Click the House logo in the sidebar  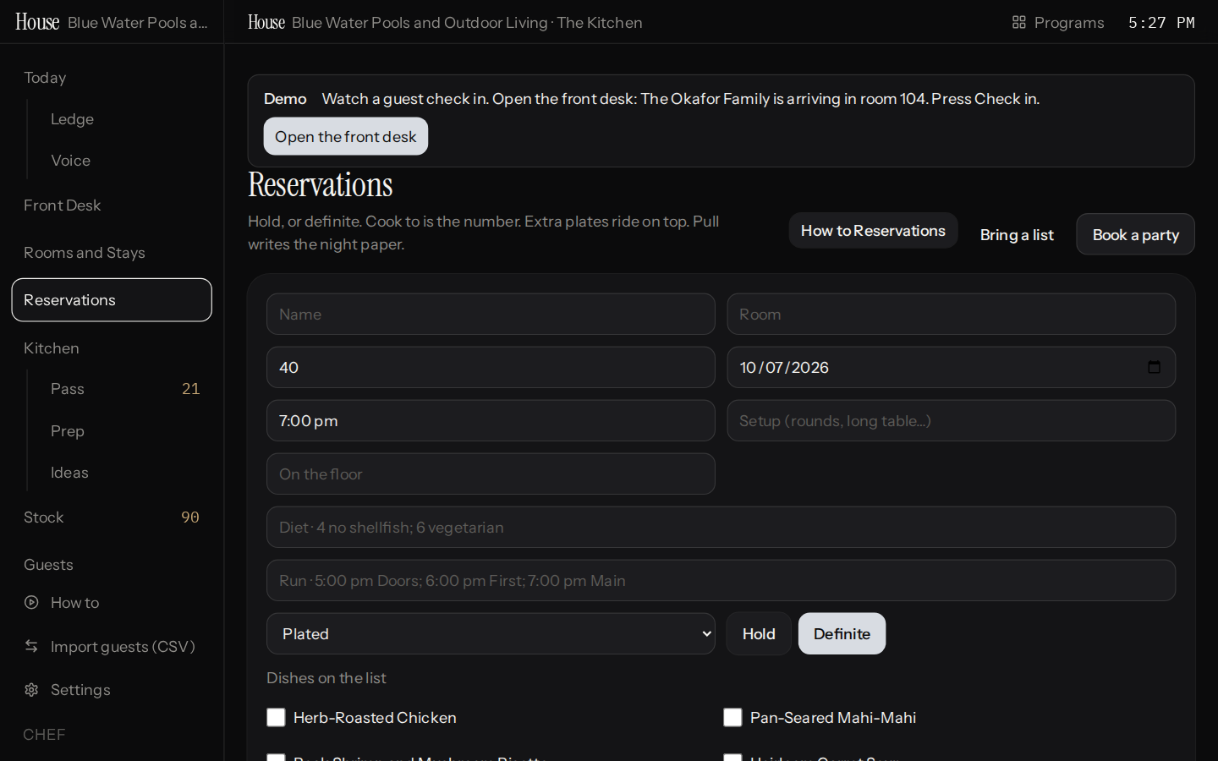37,22
